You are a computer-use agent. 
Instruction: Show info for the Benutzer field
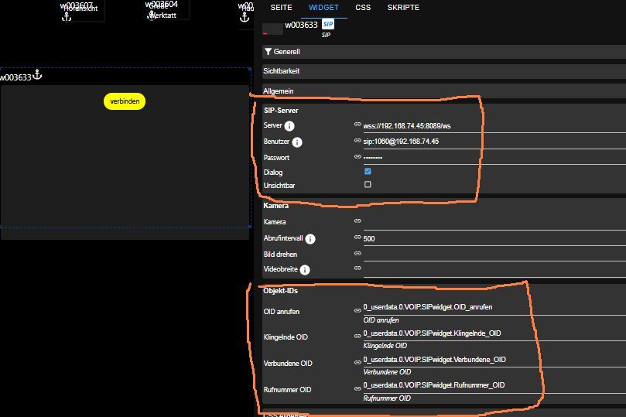click(x=297, y=142)
